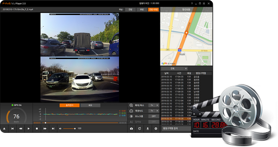Viewport: 278px width, 147px height.
Task: Open the playback speed 1x dropdown
Action: coord(154,111)
